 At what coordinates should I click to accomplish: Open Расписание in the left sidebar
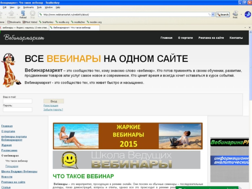click(x=9, y=151)
